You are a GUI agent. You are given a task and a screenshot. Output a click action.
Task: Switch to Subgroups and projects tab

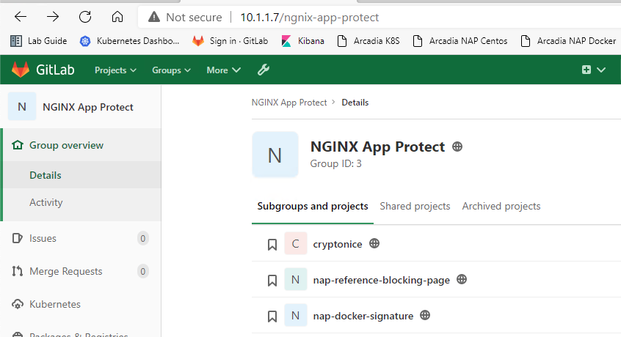(313, 207)
